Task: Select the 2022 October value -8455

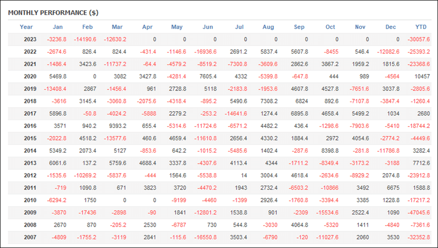Action: tap(331, 52)
